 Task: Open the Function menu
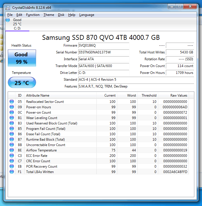pos(33,15)
